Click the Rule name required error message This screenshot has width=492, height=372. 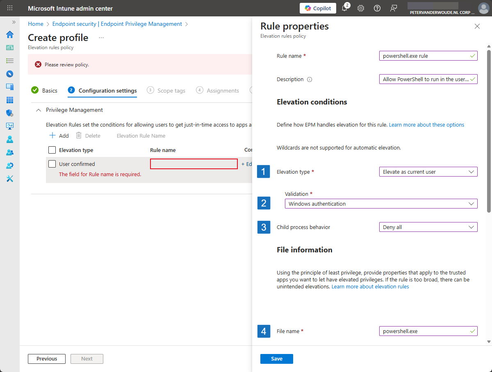tap(100, 174)
